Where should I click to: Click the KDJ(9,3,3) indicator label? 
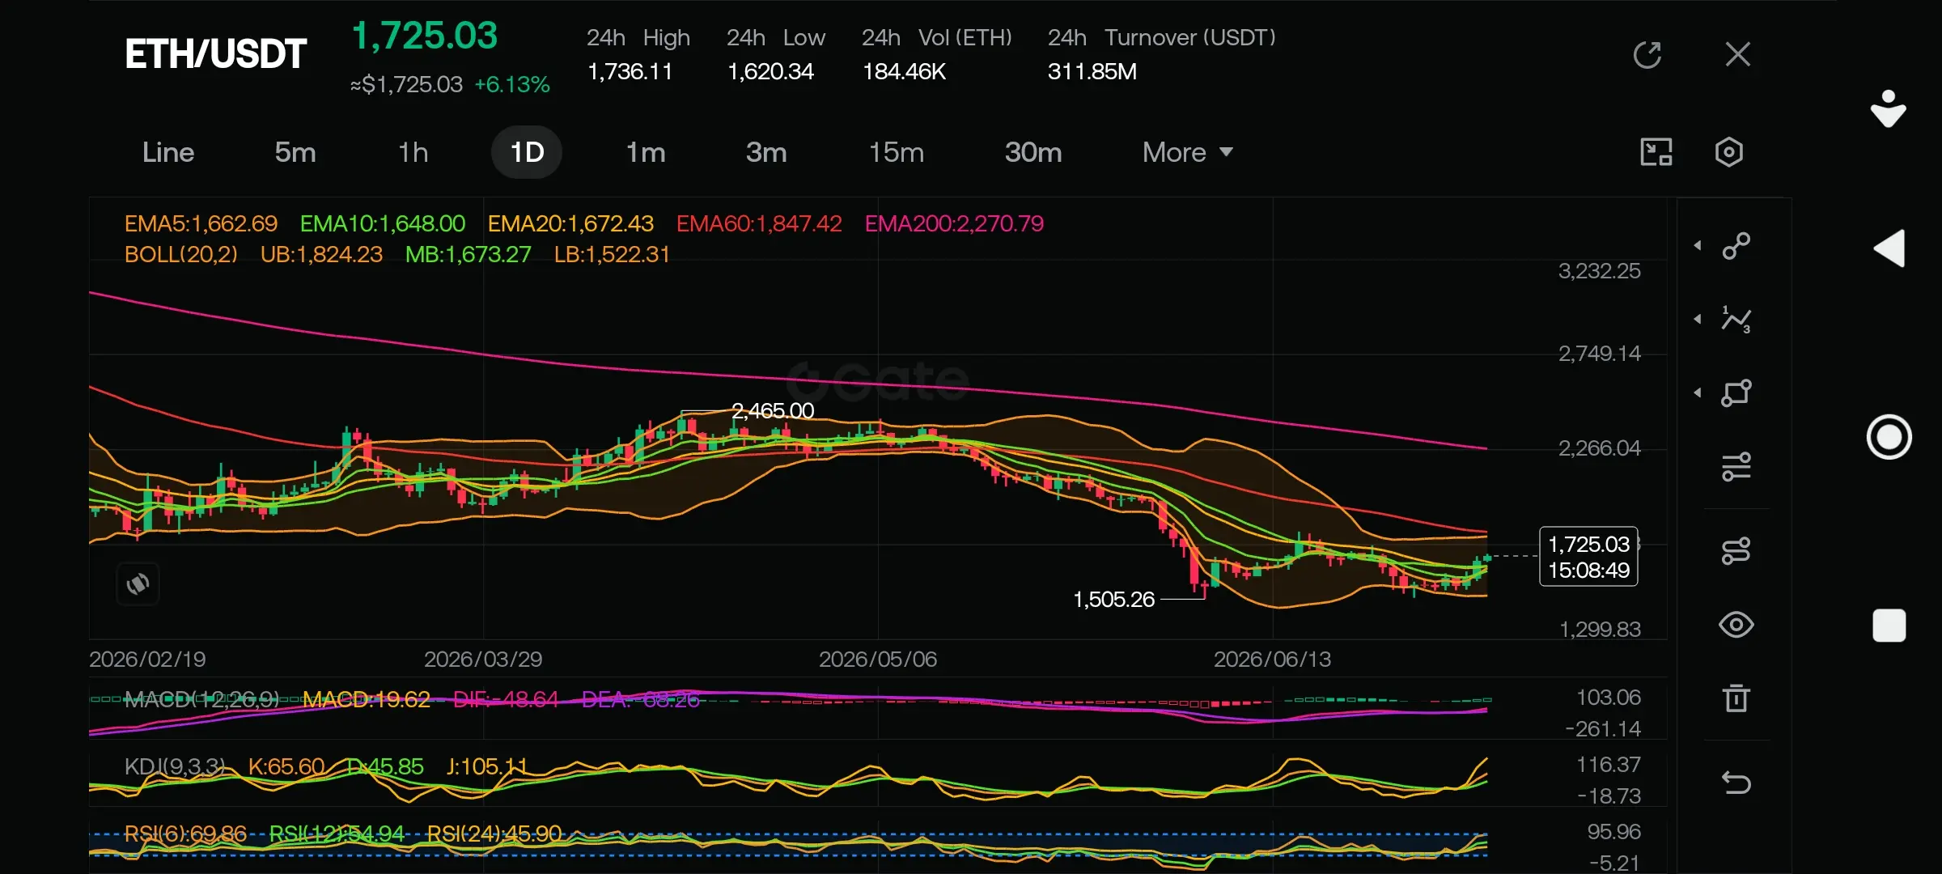click(x=175, y=766)
